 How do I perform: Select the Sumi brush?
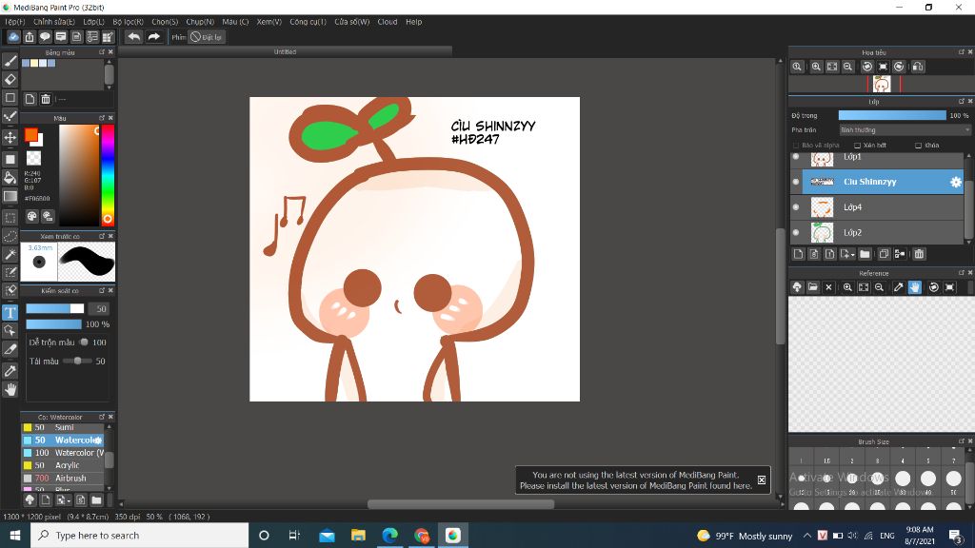[x=63, y=427]
